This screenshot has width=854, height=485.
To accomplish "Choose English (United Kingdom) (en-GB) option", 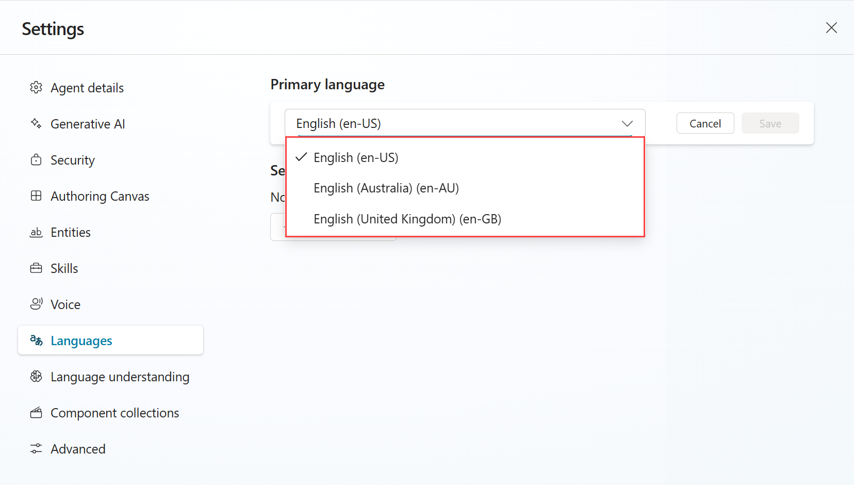I will coord(465,219).
